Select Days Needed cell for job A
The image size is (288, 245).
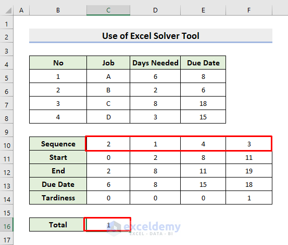155,76
